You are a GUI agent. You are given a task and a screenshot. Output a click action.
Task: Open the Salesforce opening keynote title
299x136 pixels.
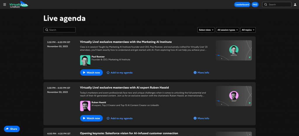click(129, 133)
